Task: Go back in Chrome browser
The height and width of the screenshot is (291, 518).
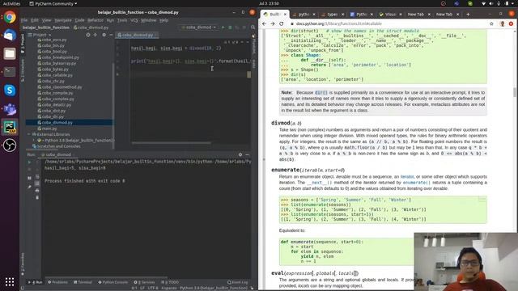Action: (x=264, y=23)
